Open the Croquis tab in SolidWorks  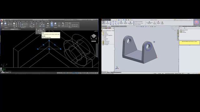point(109,26)
